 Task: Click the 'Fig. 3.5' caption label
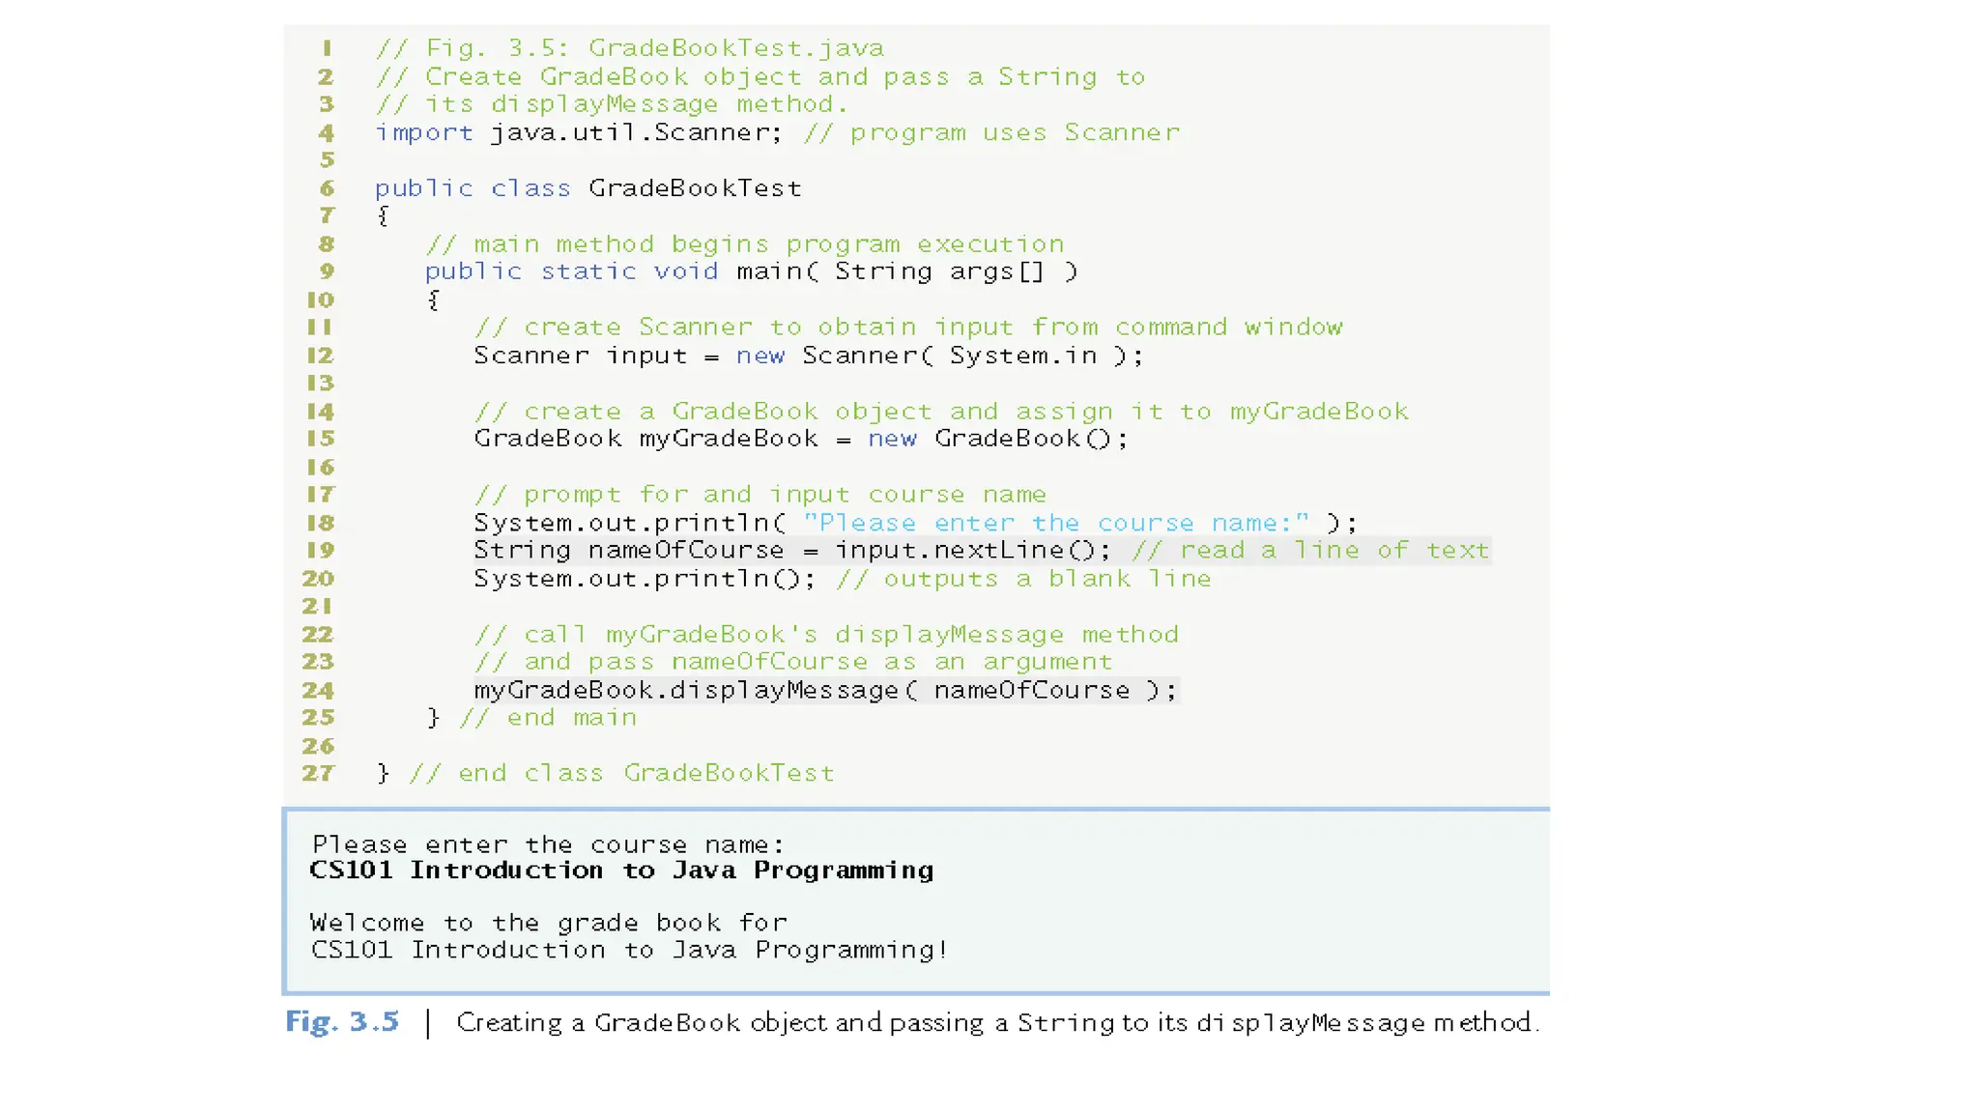(x=342, y=1022)
